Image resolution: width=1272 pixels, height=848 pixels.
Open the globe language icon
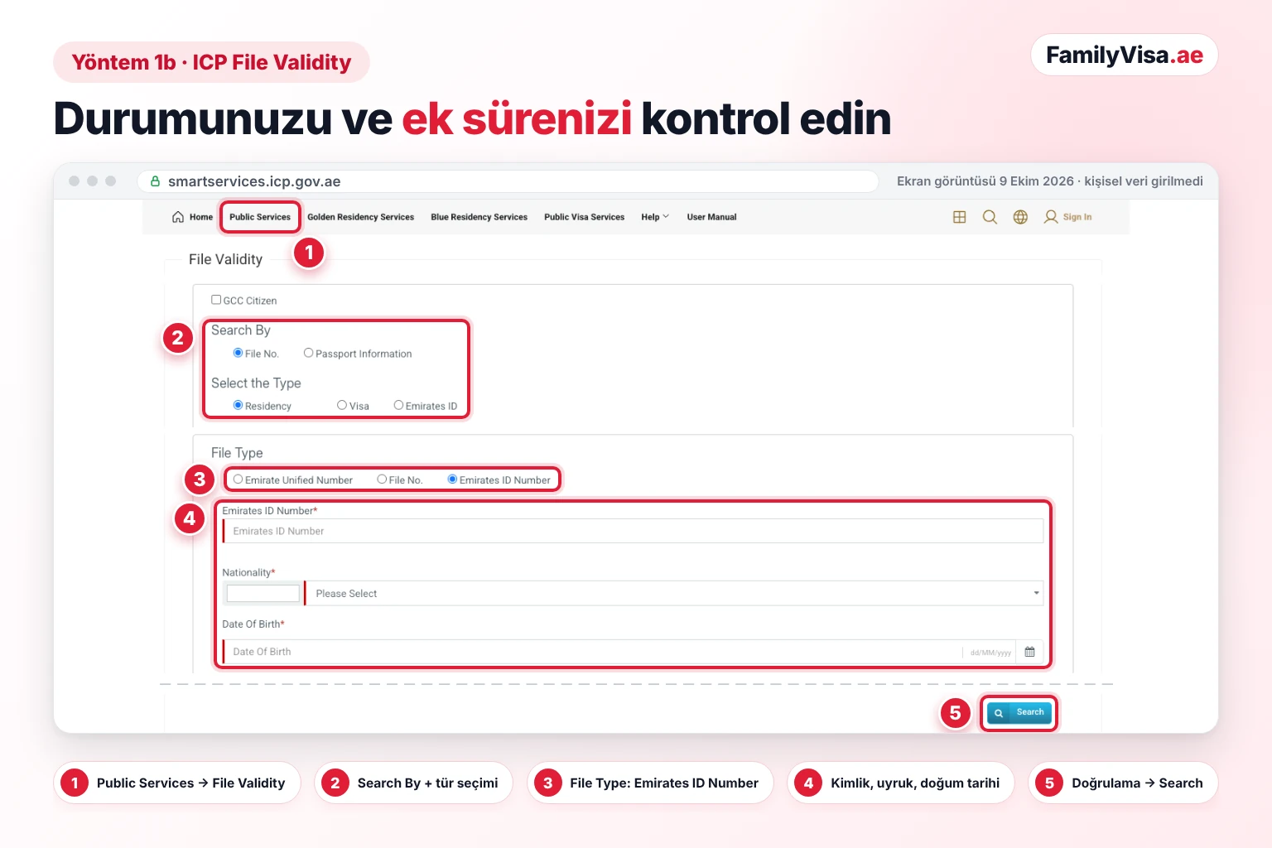(1020, 217)
